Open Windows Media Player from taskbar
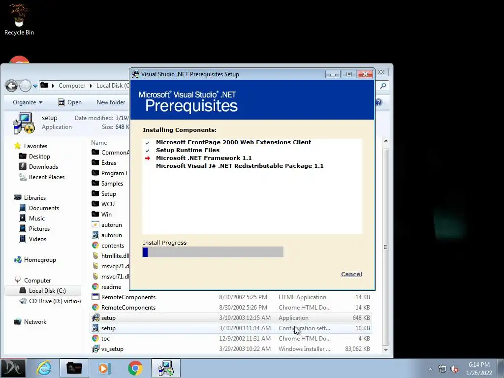 [103, 368]
